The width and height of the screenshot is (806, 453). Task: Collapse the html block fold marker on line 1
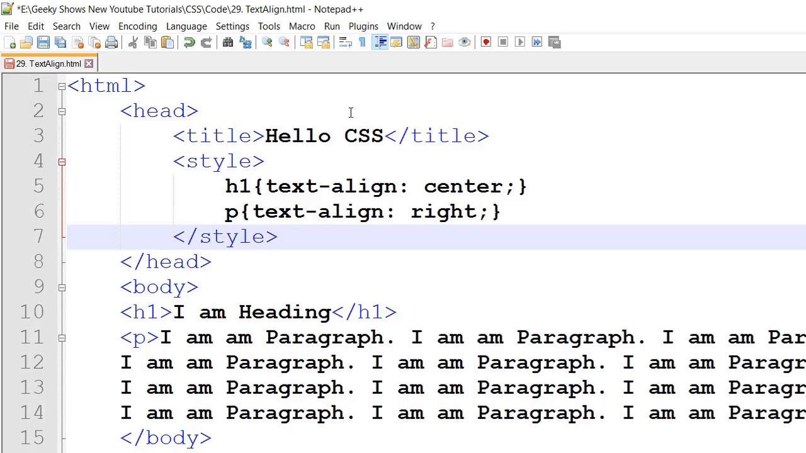tap(62, 86)
